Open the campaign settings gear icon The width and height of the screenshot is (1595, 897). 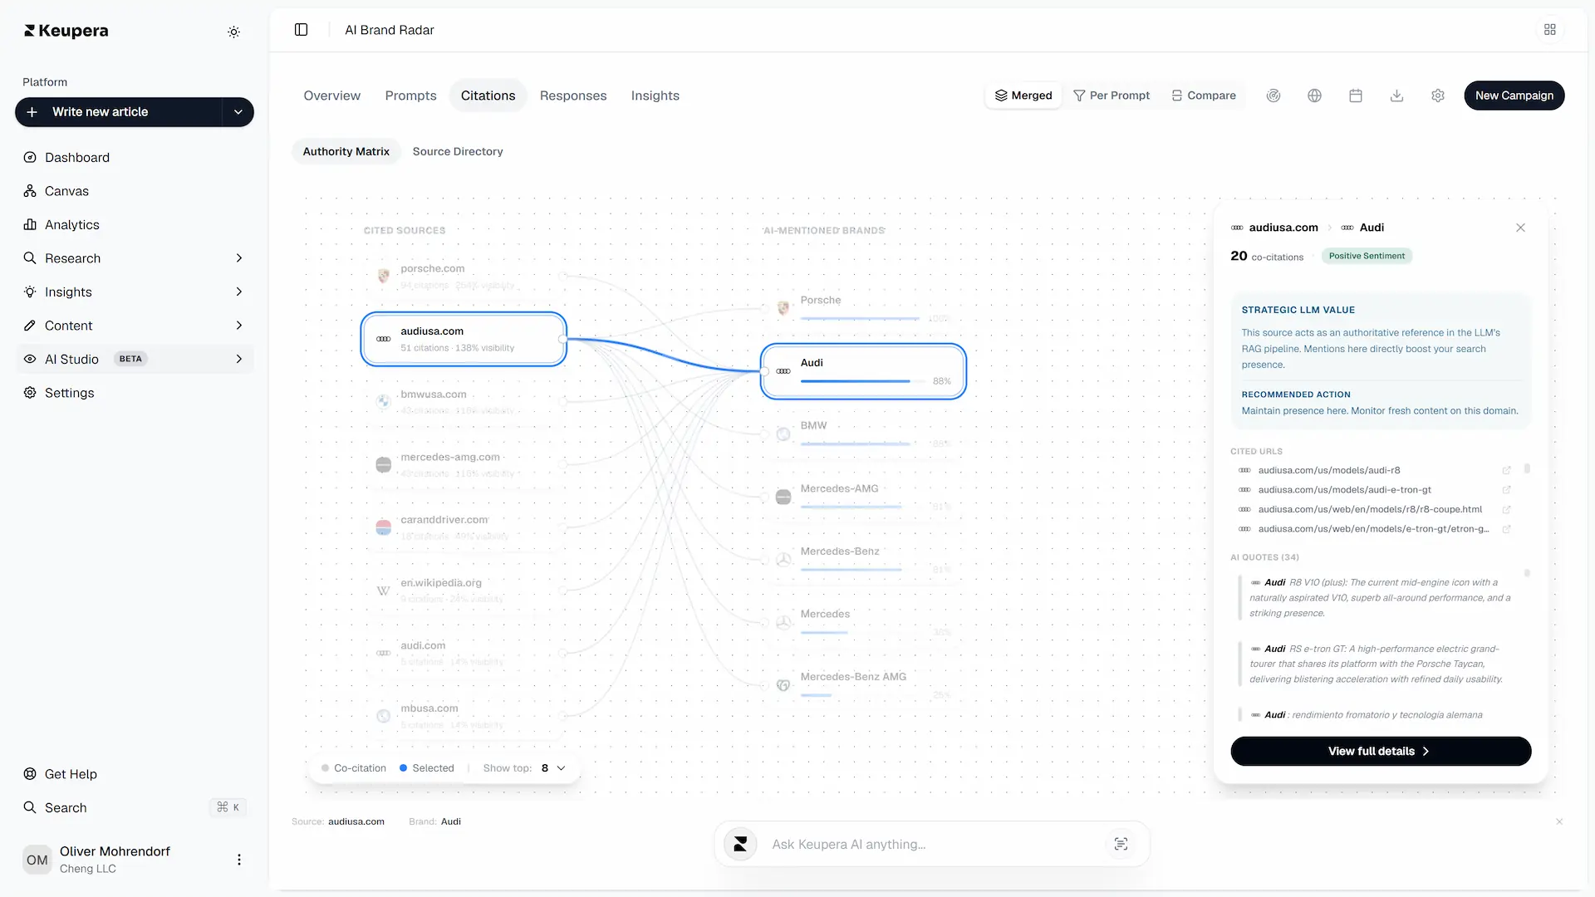(1438, 96)
